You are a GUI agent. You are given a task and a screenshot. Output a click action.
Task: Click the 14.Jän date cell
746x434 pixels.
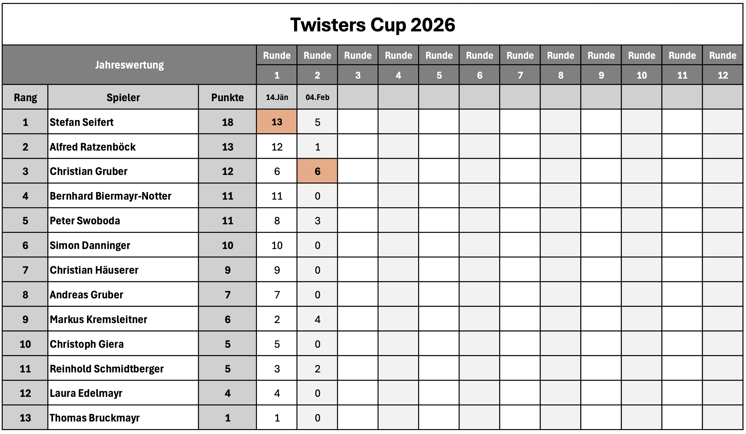tap(277, 98)
